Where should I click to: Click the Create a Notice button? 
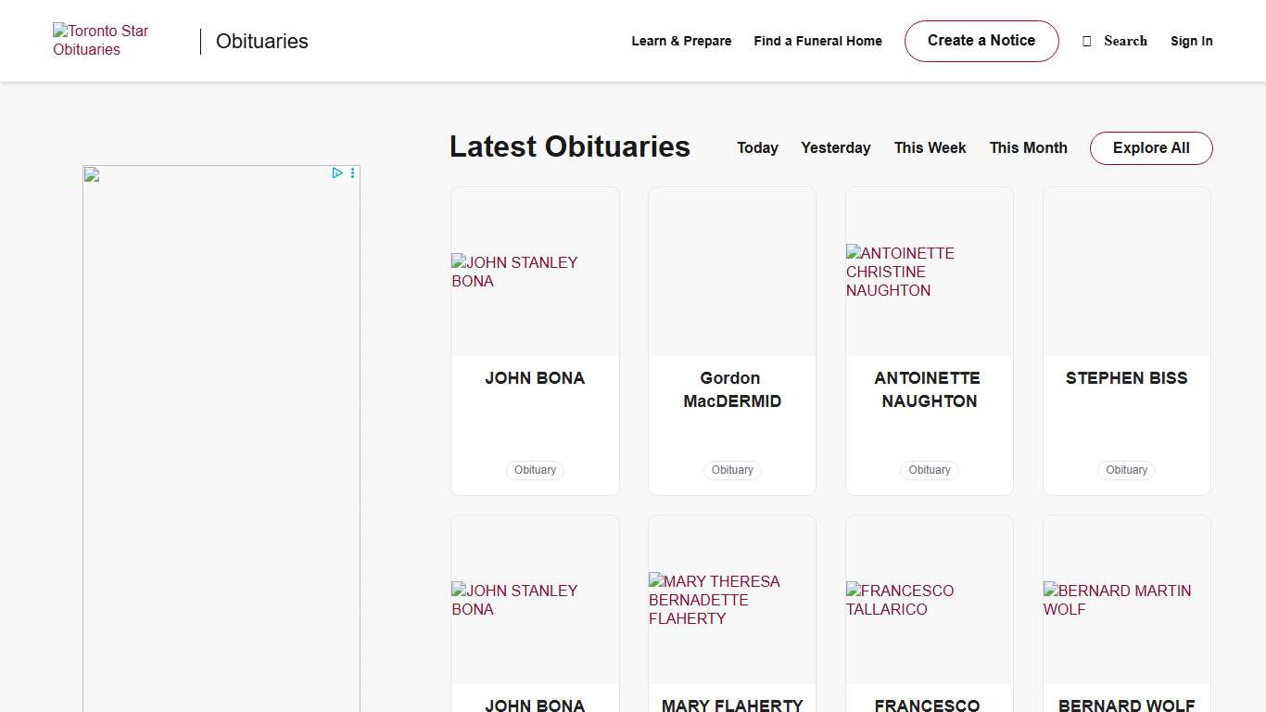pyautogui.click(x=981, y=41)
